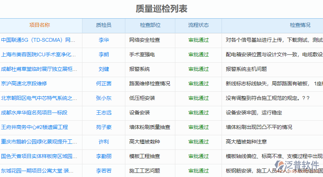
Task: Click 审批通过 status in 手术室强电 row
Action: coord(198,54)
